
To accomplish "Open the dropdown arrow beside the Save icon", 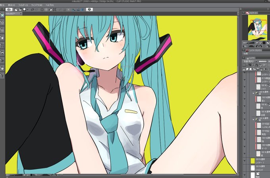I will click(x=27, y=10).
